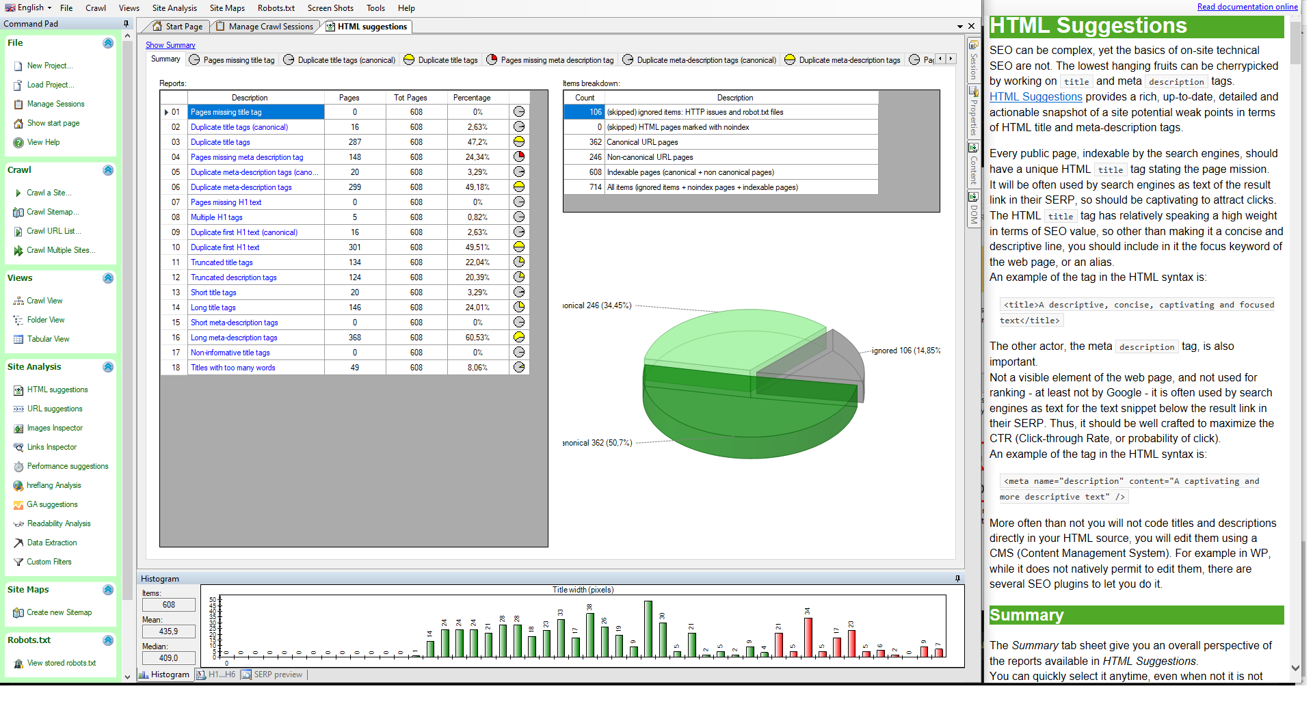Open Manage Sessions clipboard icon
Viewport: 1313px width, 708px height.
pyautogui.click(x=18, y=105)
